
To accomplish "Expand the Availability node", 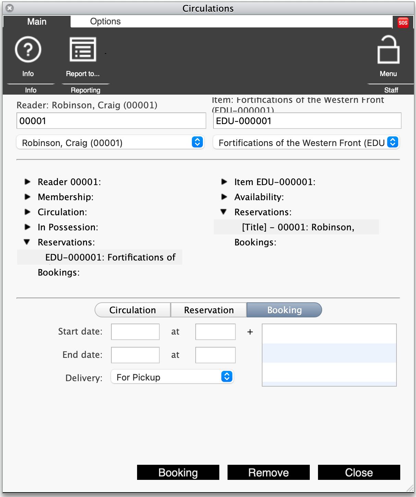I will (224, 197).
